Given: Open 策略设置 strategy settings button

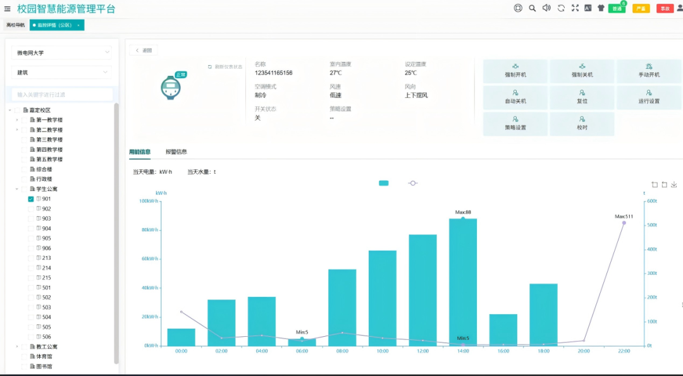Looking at the screenshot, I should 515,124.
